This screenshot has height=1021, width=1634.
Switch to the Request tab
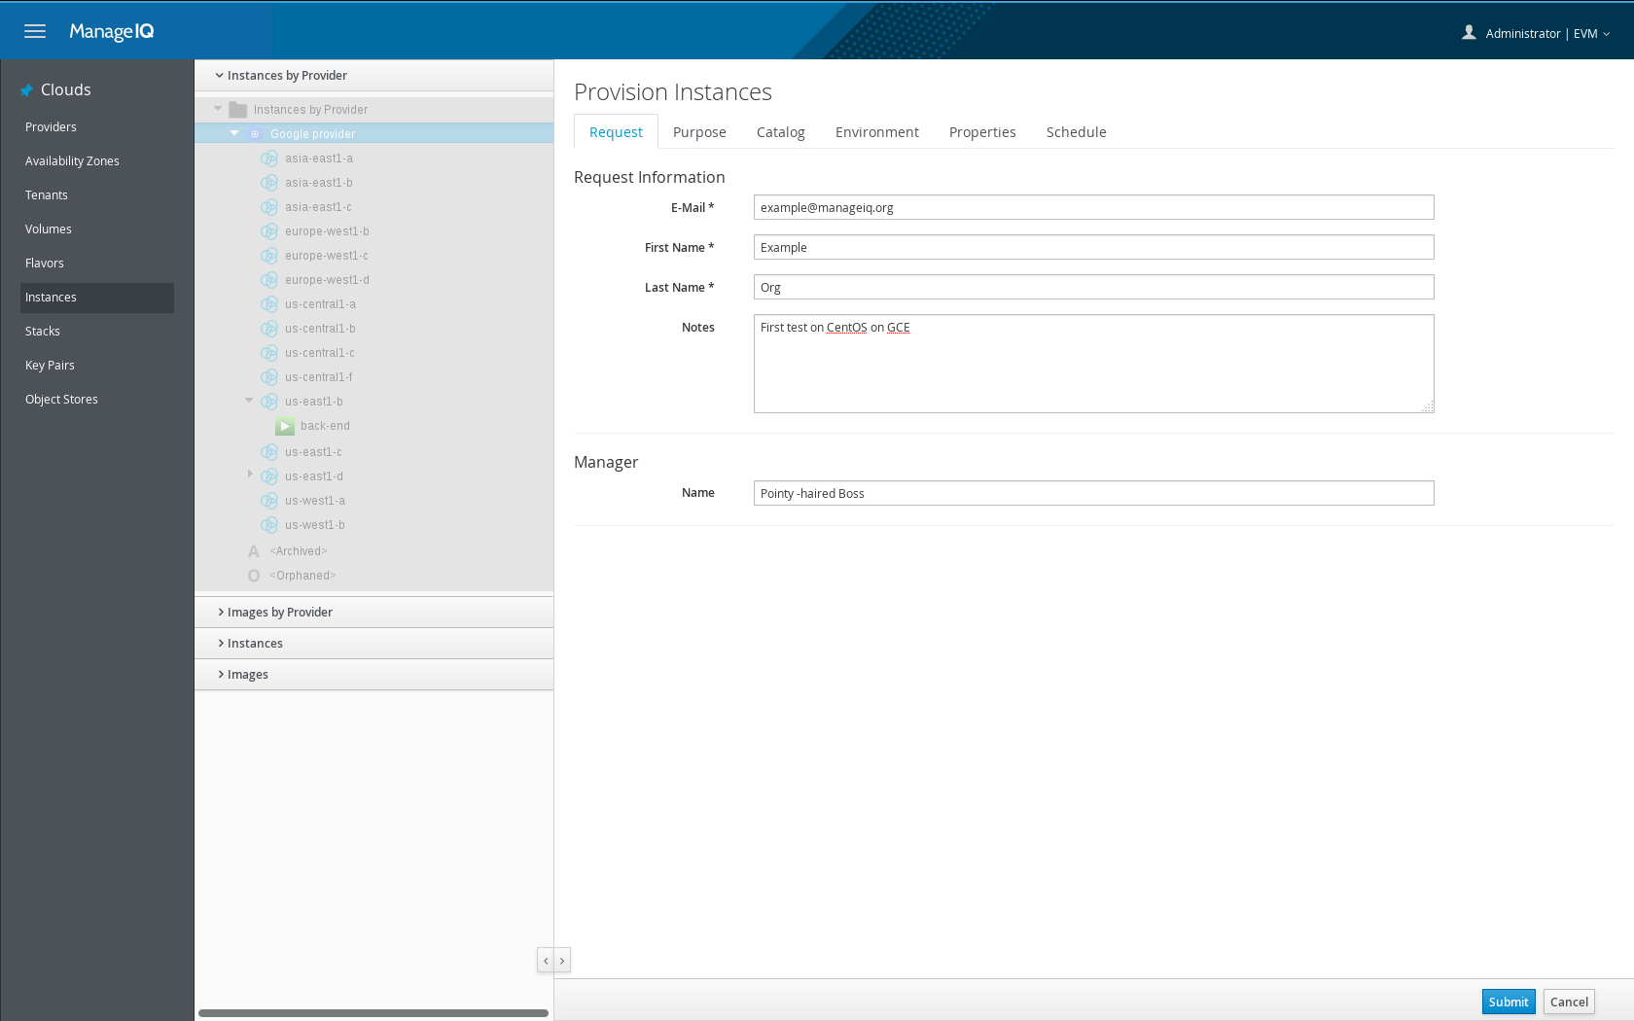point(616,132)
